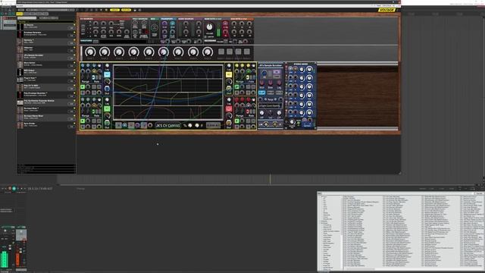485x273 pixels.
Task: Toggle the light blue channel button on CV Canvas
Action: tap(107, 74)
